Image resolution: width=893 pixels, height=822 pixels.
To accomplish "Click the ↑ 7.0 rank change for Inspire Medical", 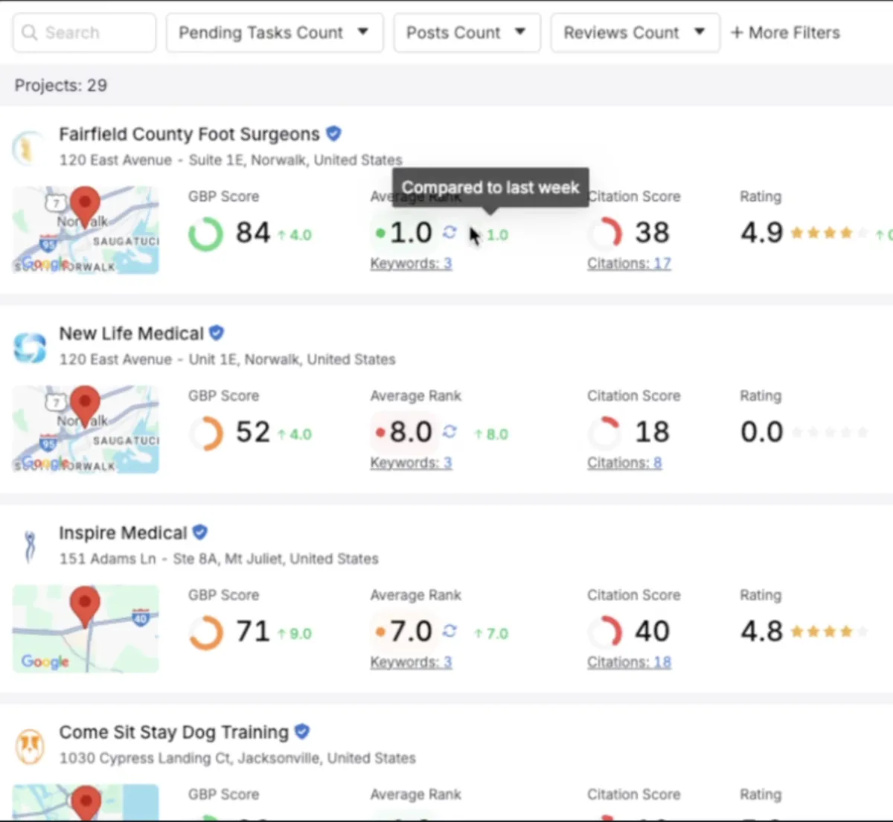I will (491, 634).
